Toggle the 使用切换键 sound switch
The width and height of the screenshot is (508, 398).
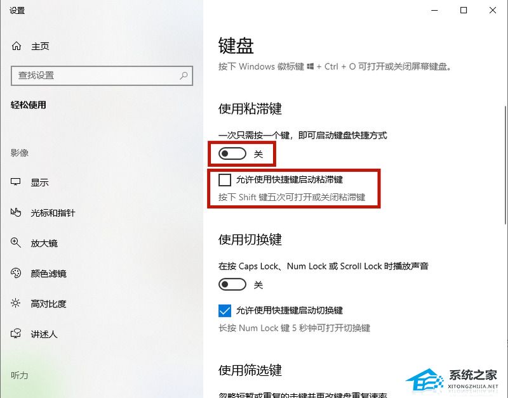232,285
